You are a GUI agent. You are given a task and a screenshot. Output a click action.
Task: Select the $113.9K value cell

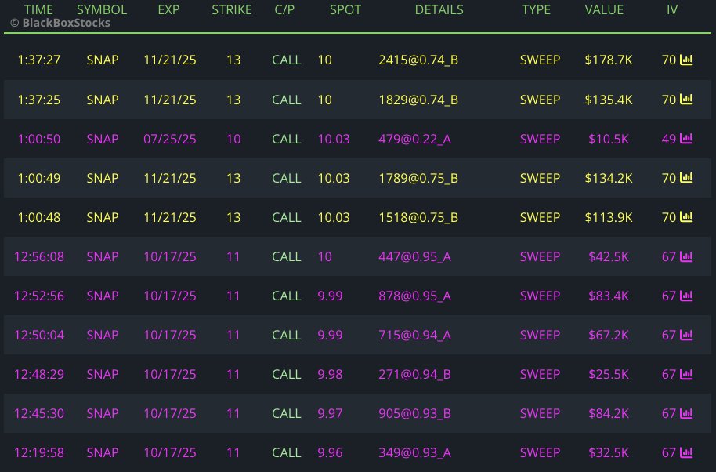[609, 217]
